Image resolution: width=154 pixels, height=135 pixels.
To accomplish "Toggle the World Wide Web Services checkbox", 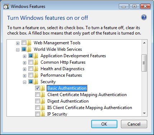I will [x=24, y=49].
